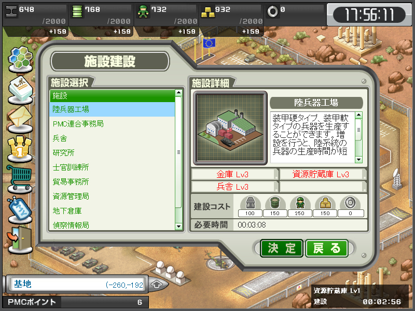Click the description text scrollbar thumb
The height and width of the screenshot is (311, 415).
tap(358, 130)
